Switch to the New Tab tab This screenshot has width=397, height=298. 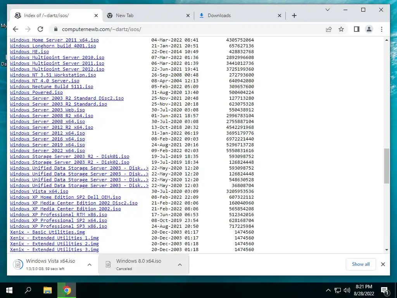(148, 16)
